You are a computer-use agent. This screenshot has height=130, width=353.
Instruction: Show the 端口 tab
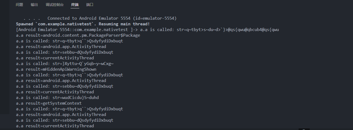point(90,5)
